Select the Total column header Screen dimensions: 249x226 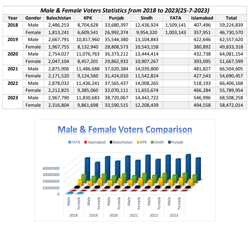pos(231,18)
